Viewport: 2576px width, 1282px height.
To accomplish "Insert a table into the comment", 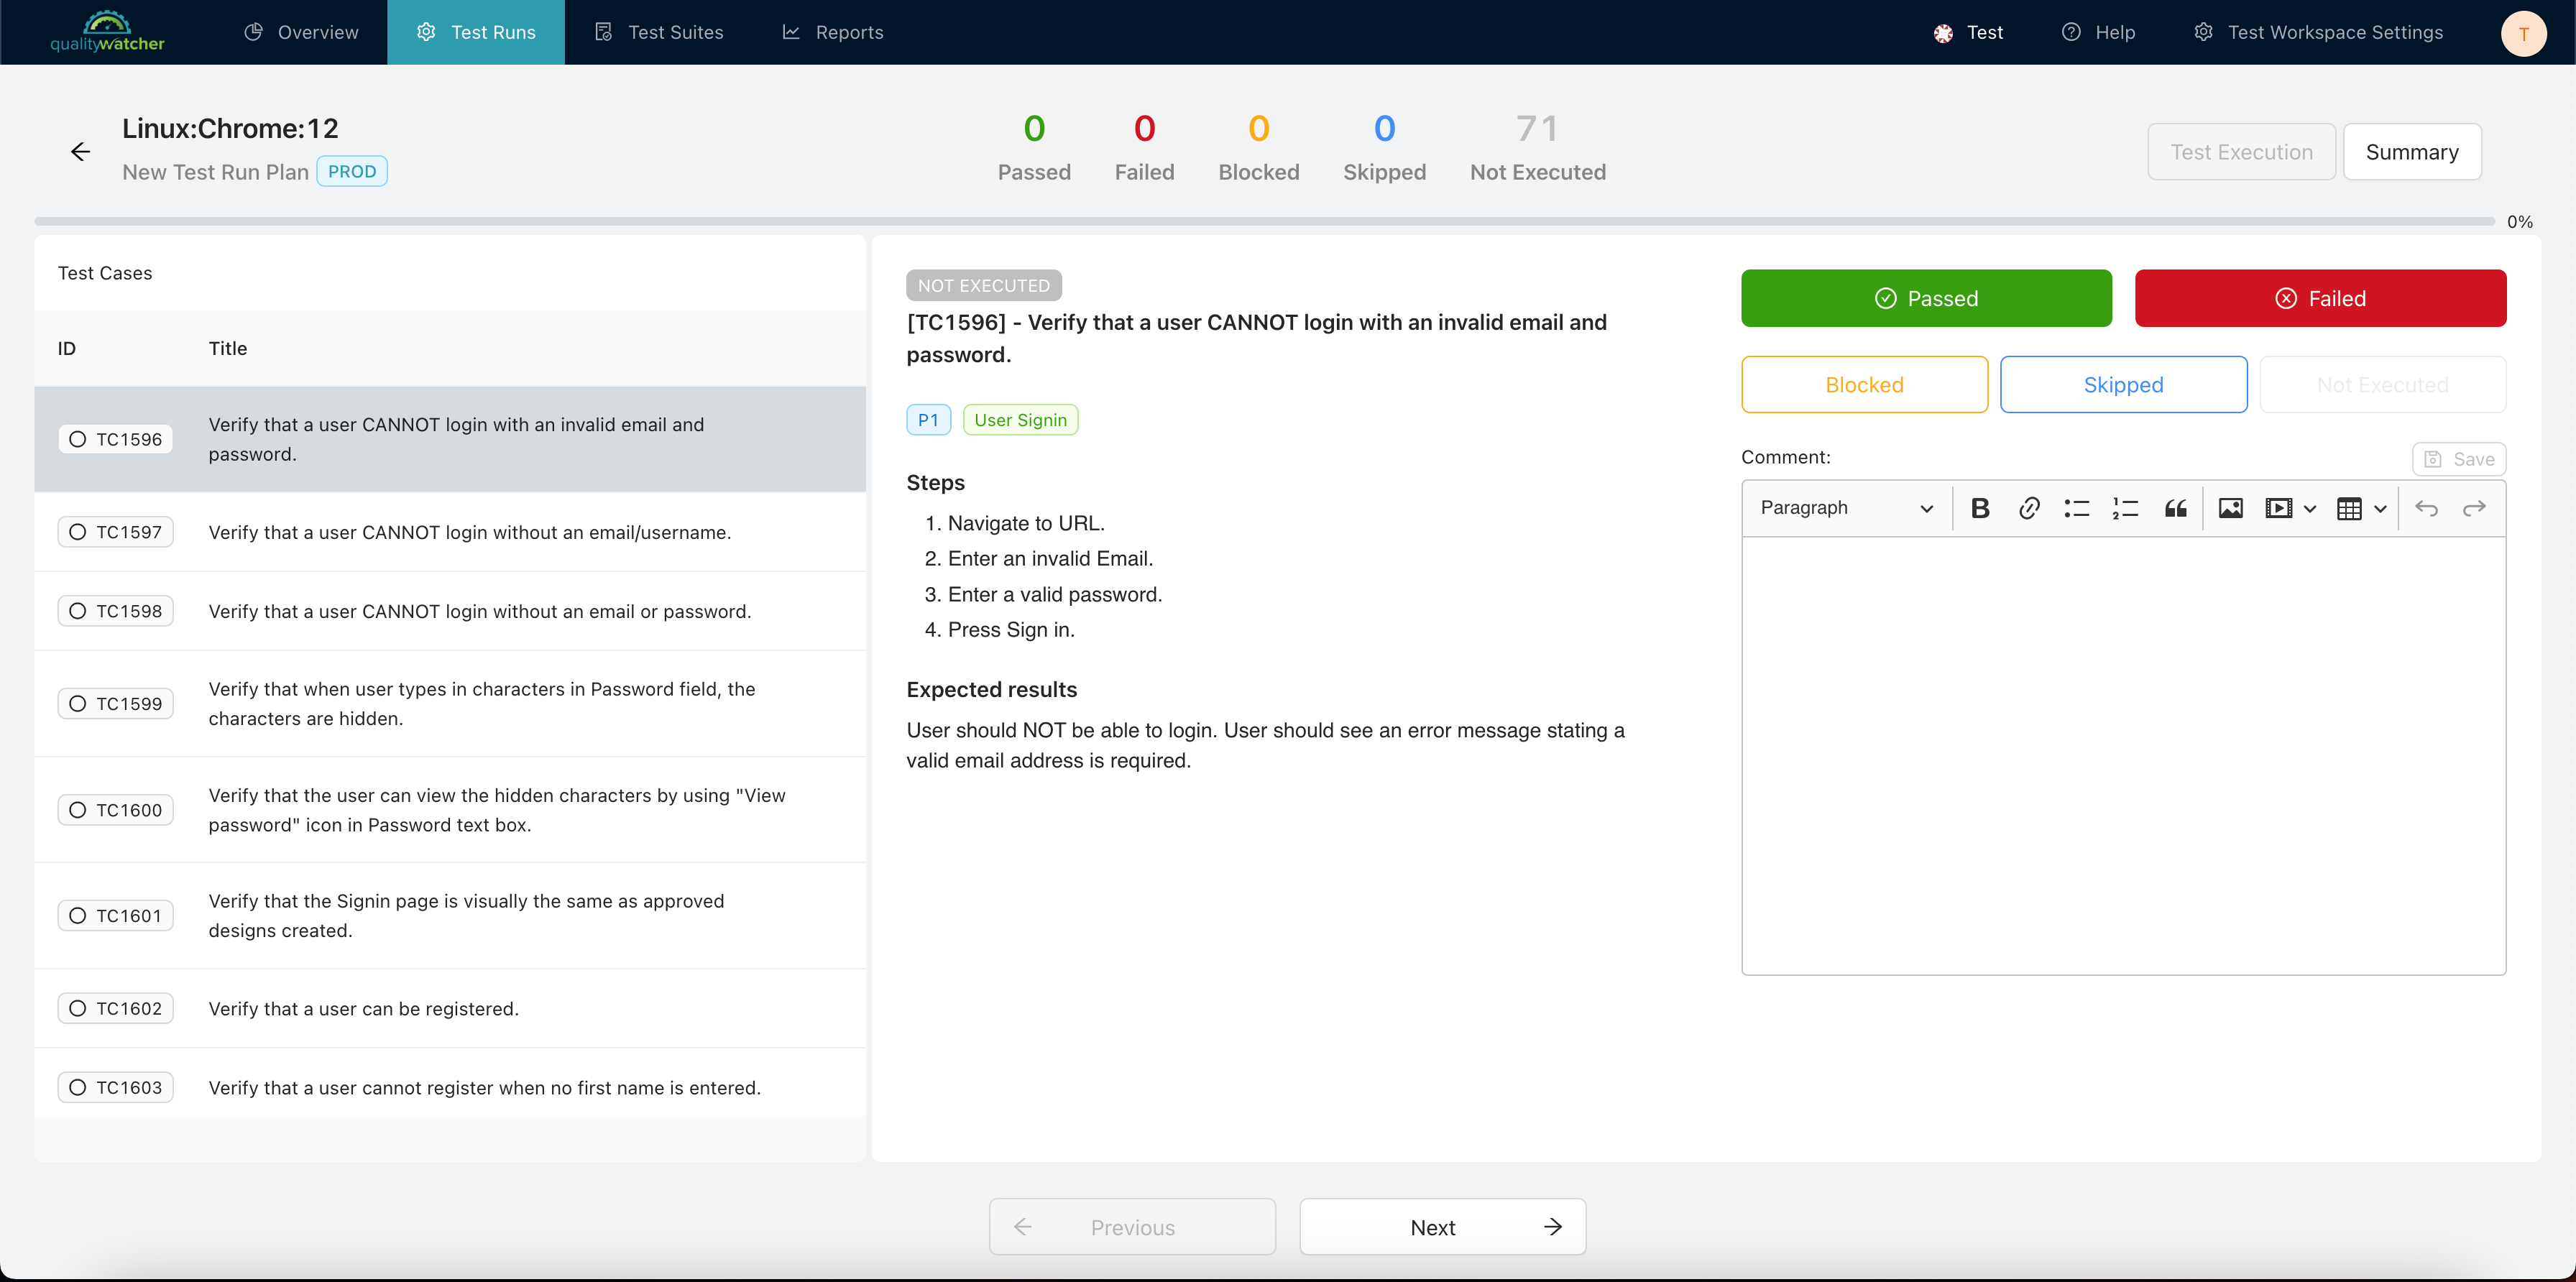I will coord(2349,508).
